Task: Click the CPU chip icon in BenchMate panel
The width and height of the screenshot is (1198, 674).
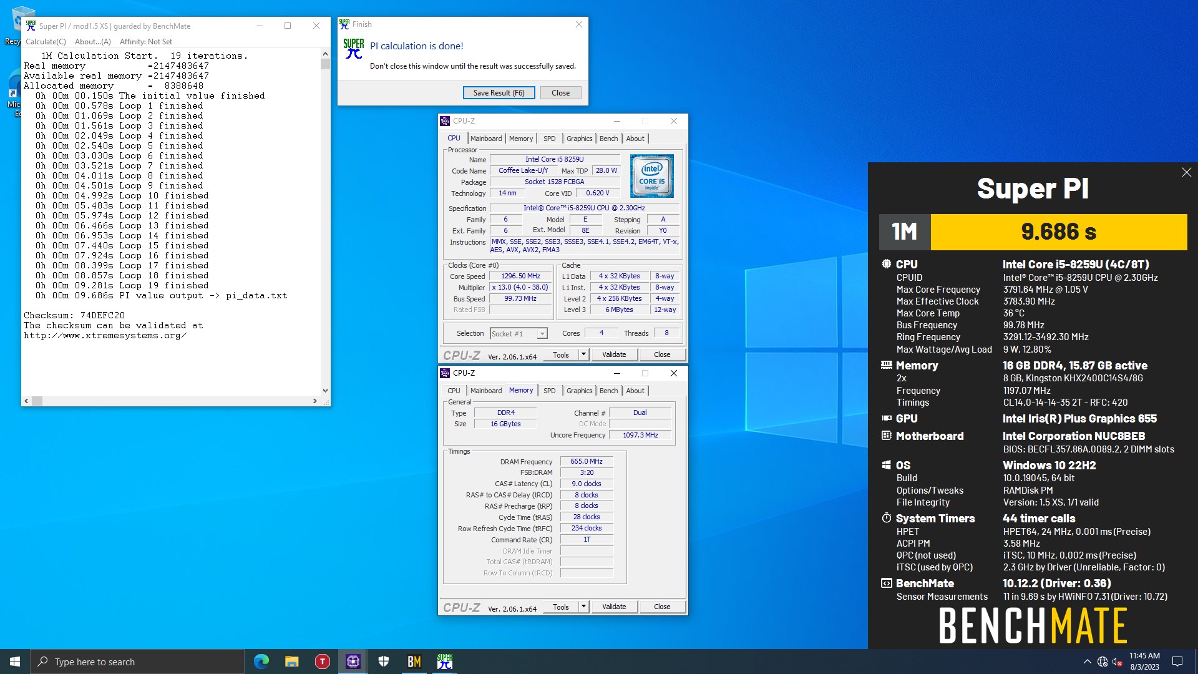Action: 886,264
